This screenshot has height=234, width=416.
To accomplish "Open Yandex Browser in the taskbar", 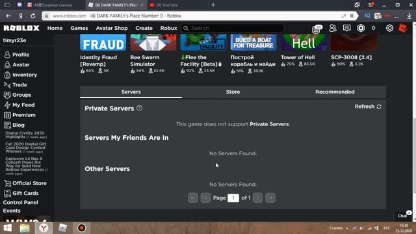I will [x=44, y=228].
